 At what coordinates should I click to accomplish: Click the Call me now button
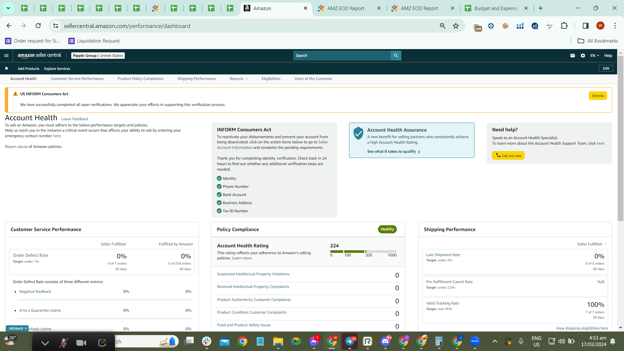point(508,156)
